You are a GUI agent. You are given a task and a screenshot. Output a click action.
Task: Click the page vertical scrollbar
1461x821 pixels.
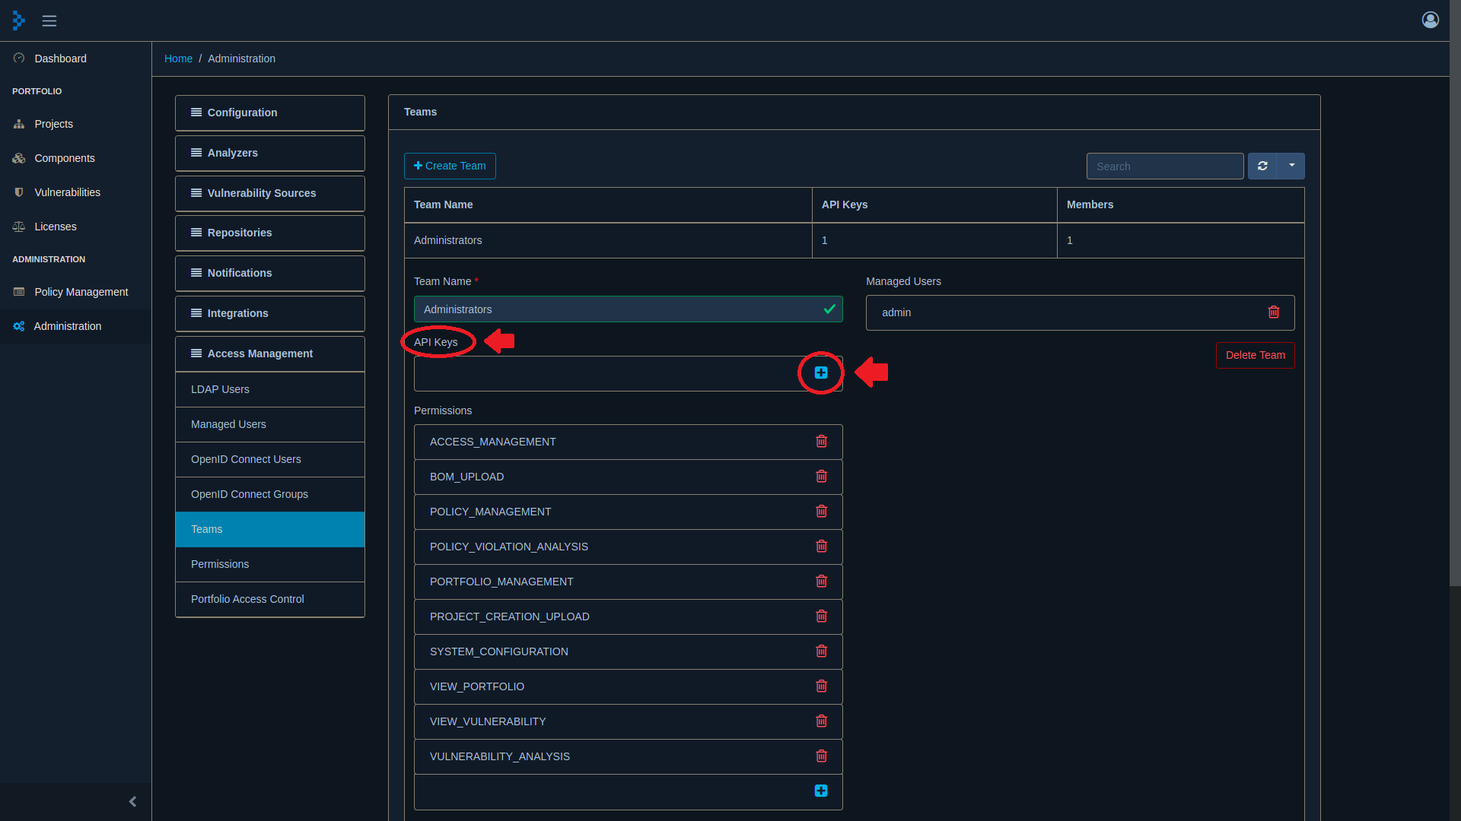coord(1455,293)
